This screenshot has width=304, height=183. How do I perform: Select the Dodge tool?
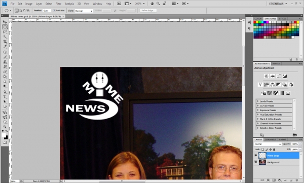point(5,86)
